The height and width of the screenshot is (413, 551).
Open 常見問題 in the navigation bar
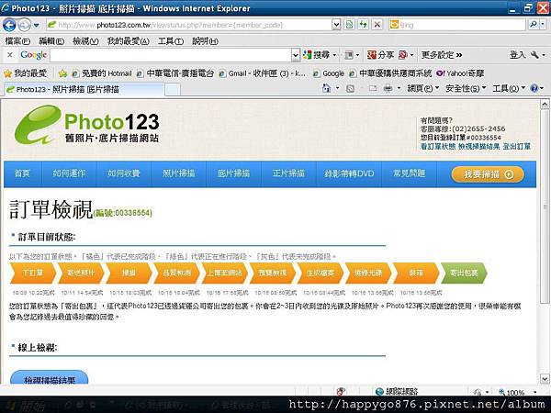(409, 173)
